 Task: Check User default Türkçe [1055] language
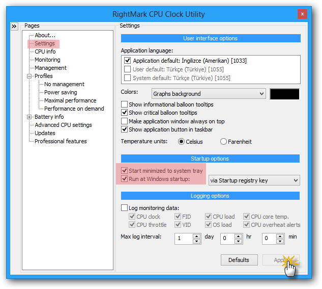click(127, 69)
